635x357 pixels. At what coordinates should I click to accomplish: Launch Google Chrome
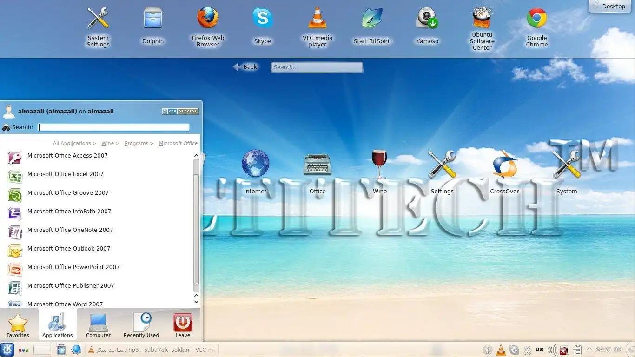pyautogui.click(x=537, y=27)
